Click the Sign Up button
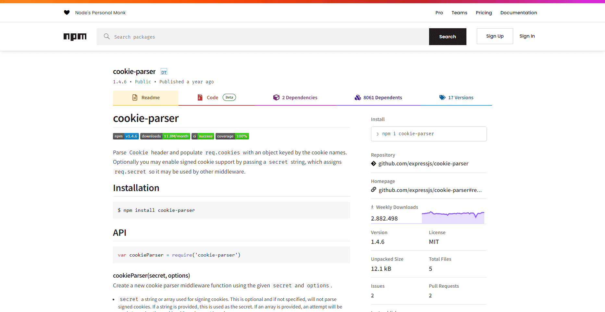Screen dimensions: 605x312 [x=495, y=36]
